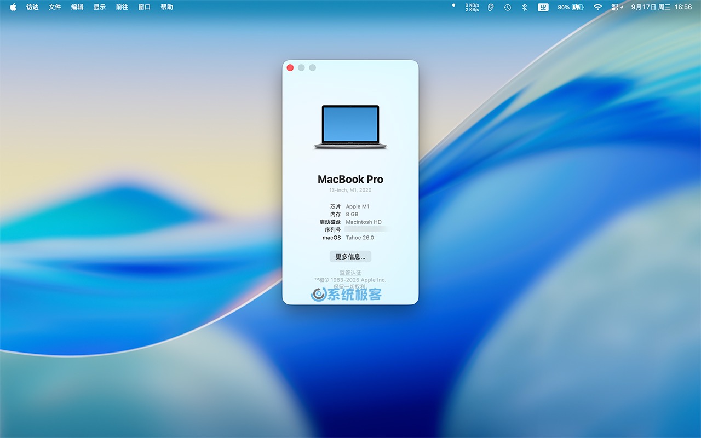Open the 文件 (File) menu
The height and width of the screenshot is (438, 701).
coord(55,7)
